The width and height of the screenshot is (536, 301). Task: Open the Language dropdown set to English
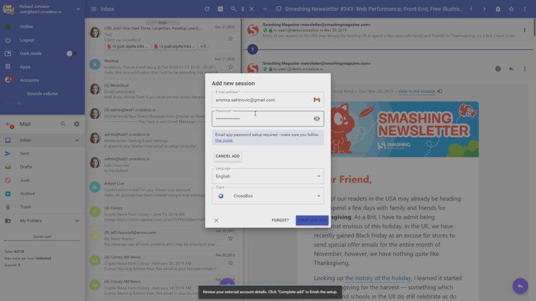coord(267,176)
